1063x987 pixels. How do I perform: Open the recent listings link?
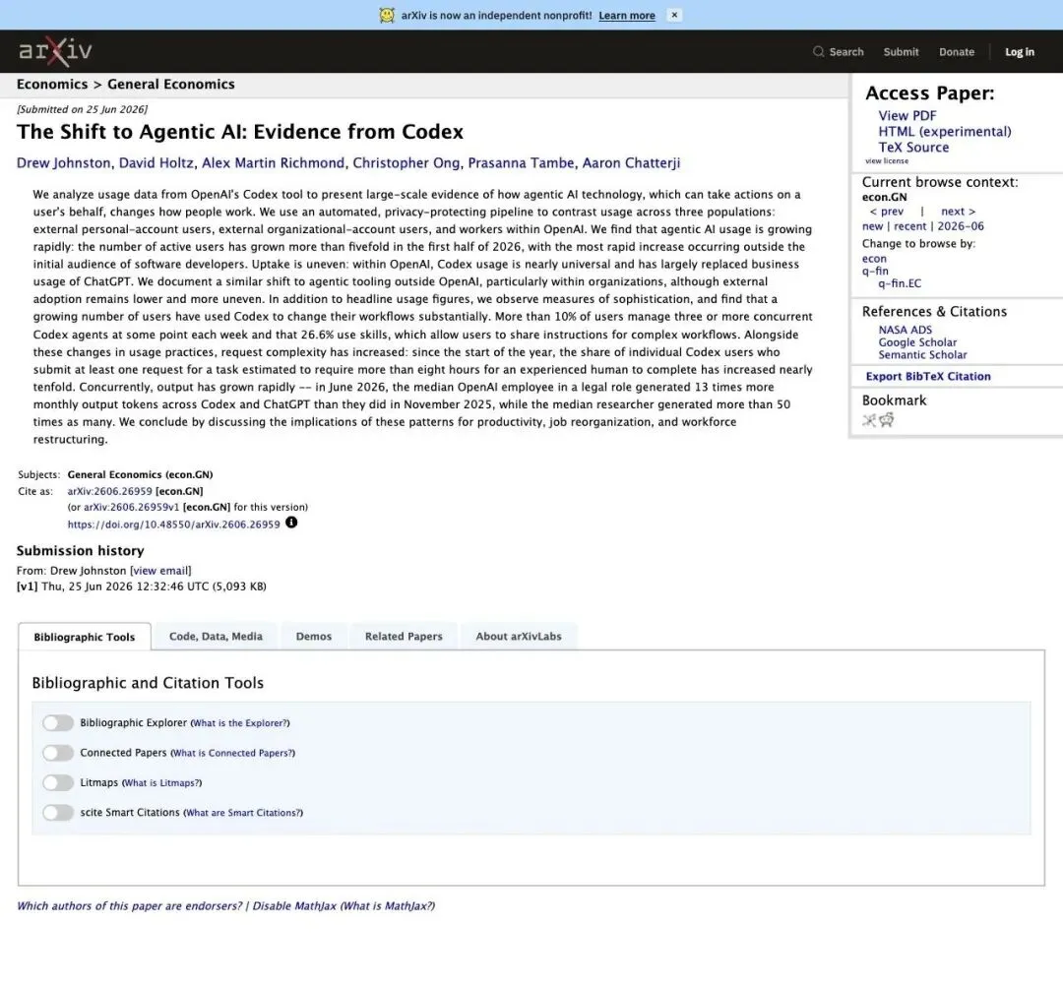click(909, 226)
